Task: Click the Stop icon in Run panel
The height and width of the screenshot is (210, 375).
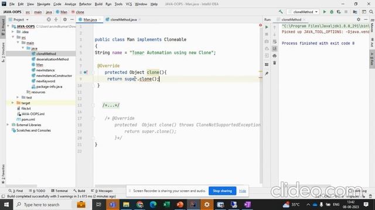Action: pyautogui.click(x=267, y=34)
